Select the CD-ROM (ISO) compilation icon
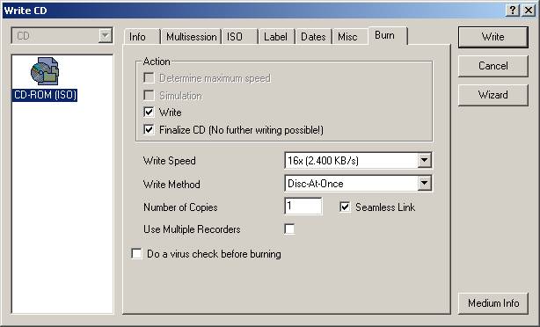 45,71
